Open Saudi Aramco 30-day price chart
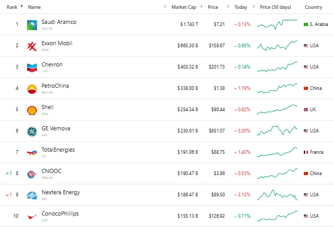The height and width of the screenshot is (227, 334). 277,24
